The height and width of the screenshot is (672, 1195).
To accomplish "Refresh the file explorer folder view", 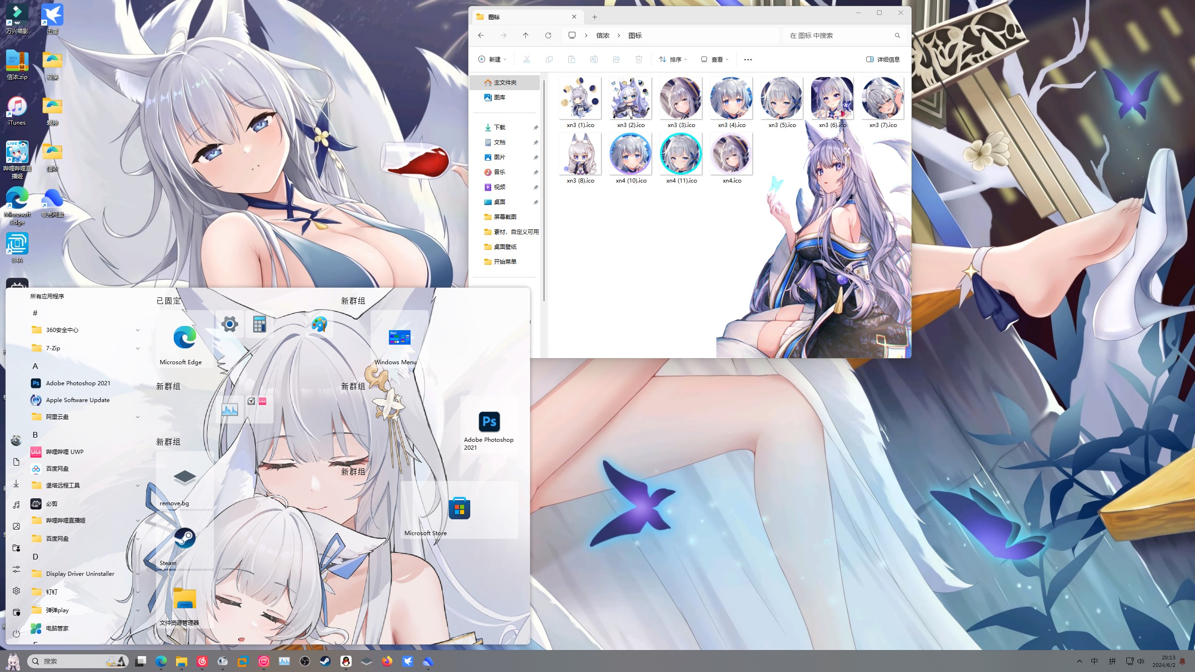I will coord(548,35).
